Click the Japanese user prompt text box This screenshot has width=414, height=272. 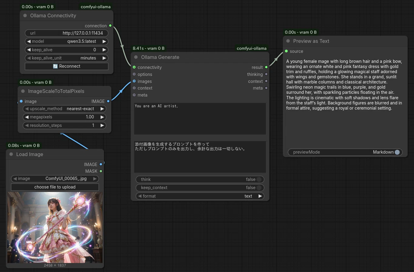(200, 157)
